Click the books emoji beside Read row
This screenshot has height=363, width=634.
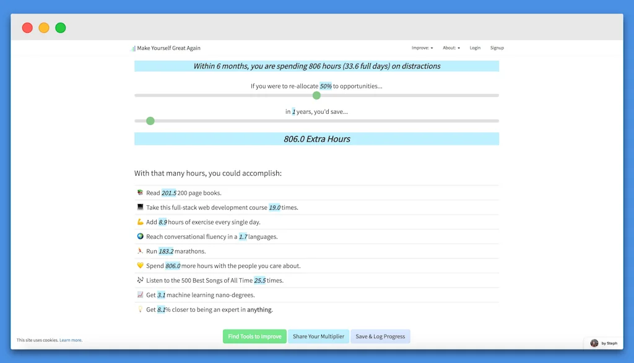(140, 193)
